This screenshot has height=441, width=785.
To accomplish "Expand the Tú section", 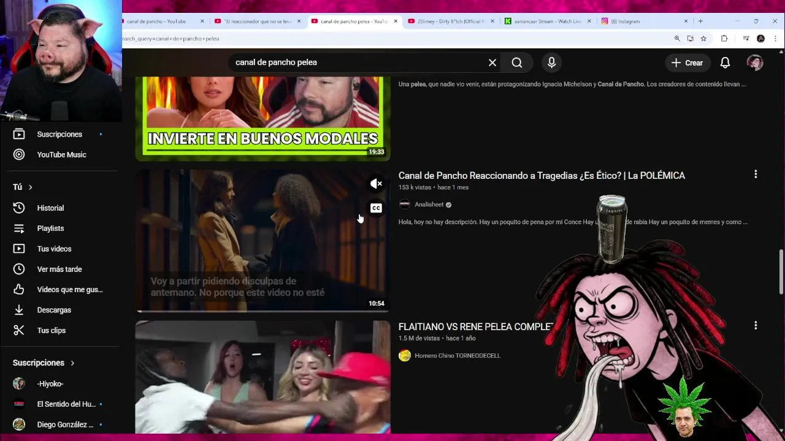I will (x=23, y=187).
